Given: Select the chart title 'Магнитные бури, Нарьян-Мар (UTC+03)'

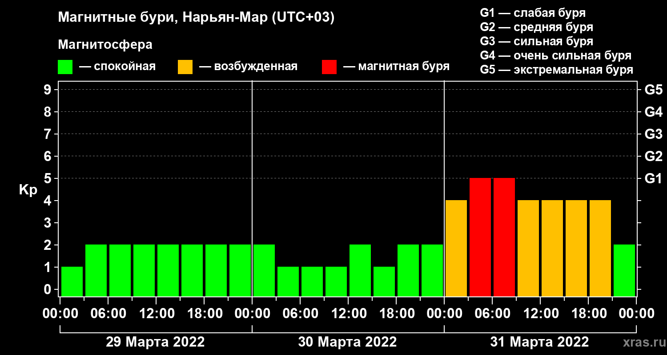Looking at the screenshot, I should [196, 18].
